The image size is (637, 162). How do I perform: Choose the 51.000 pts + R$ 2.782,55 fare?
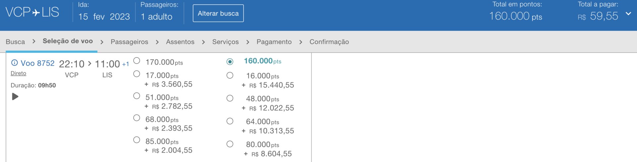pos(137,96)
